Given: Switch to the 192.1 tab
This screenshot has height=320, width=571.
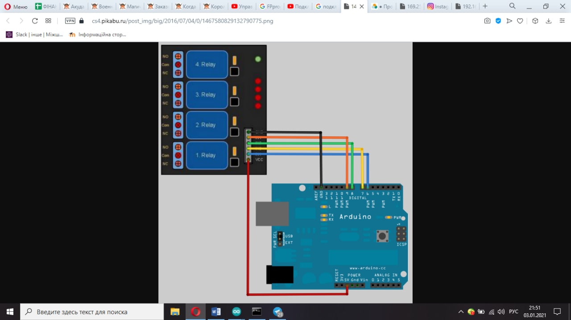Looking at the screenshot, I should click(465, 7).
